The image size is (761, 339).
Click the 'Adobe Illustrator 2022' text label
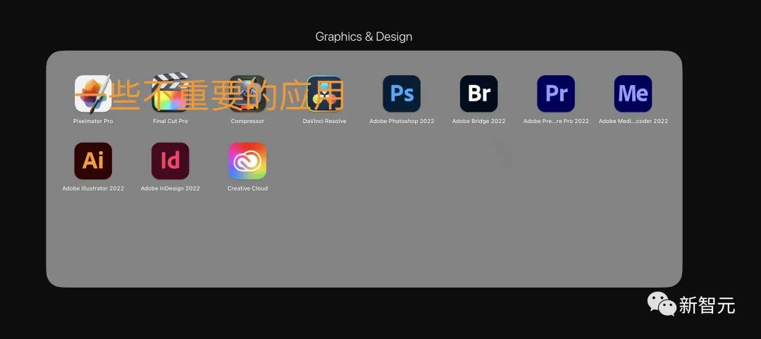(x=93, y=188)
